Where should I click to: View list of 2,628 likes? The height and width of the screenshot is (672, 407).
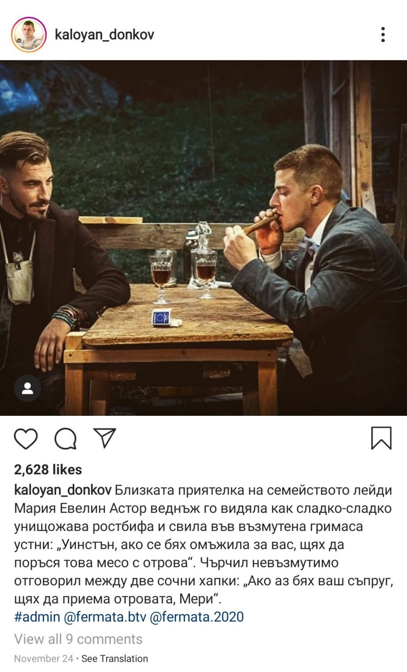48,469
